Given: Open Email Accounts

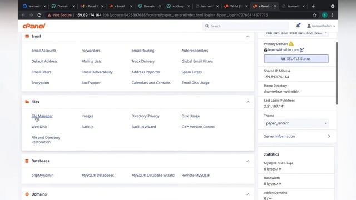Looking at the screenshot, I should pos(44,51).
